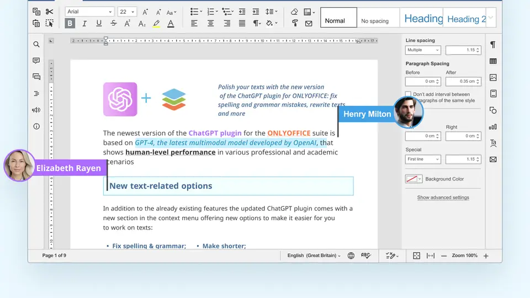Viewport: 530px width, 298px height.
Task: Click the Paste icon
Action: 36,23
